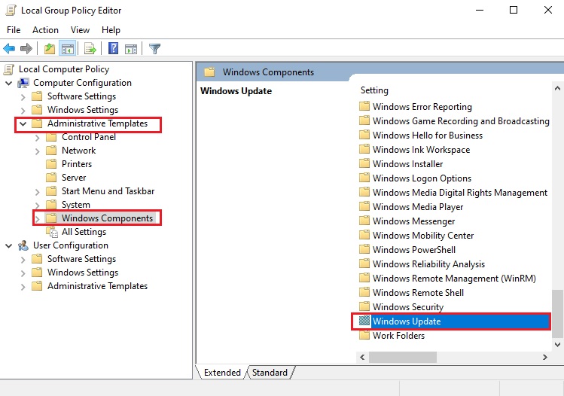This screenshot has height=396, width=564.
Task: Expand the Control Panel tree node
Action: pyautogui.click(x=38, y=138)
